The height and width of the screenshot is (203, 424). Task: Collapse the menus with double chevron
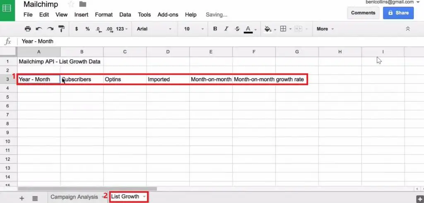(408, 29)
